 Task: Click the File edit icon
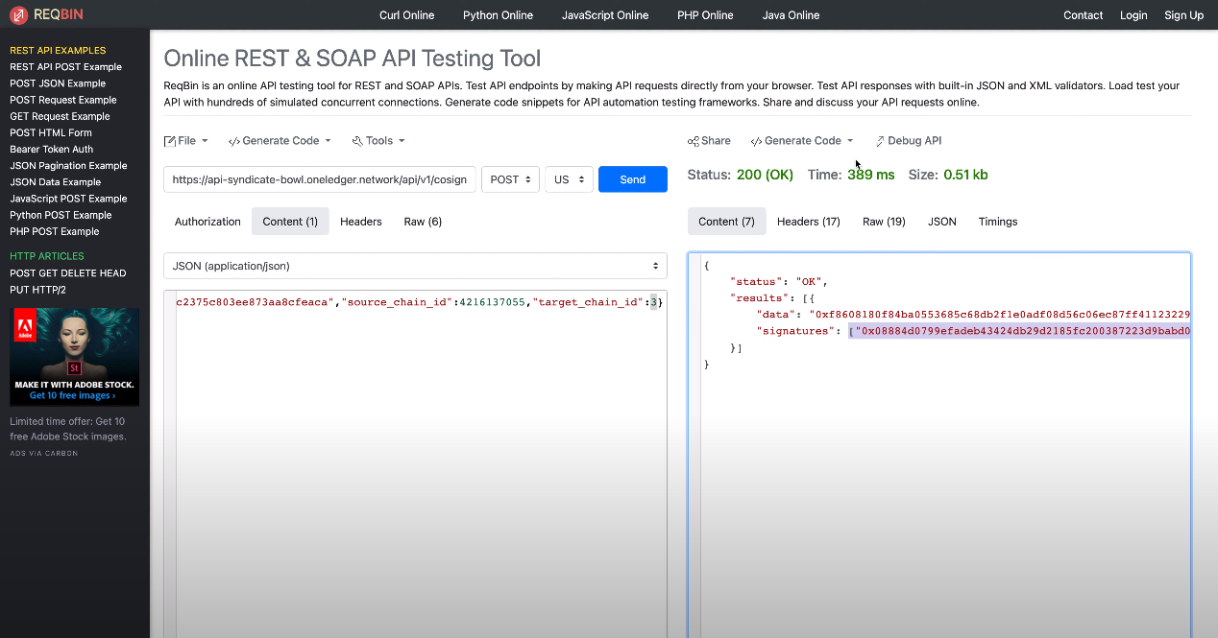point(170,141)
